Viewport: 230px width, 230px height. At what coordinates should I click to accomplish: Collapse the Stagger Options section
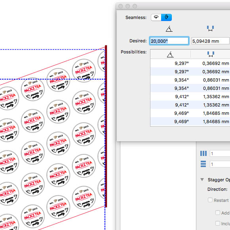click(202, 180)
